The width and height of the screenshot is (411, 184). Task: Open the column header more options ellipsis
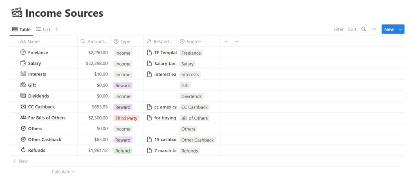pyautogui.click(x=236, y=41)
